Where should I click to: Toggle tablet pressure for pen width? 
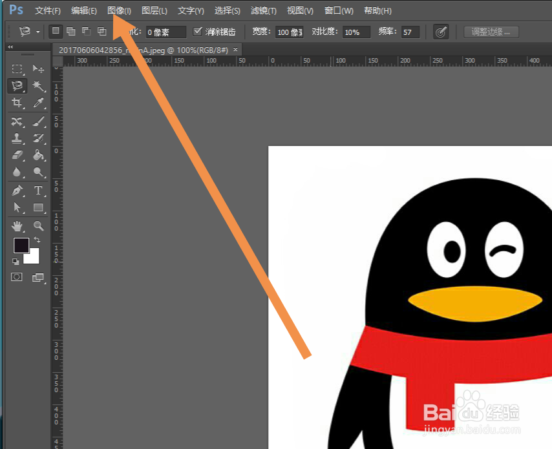coord(441,32)
